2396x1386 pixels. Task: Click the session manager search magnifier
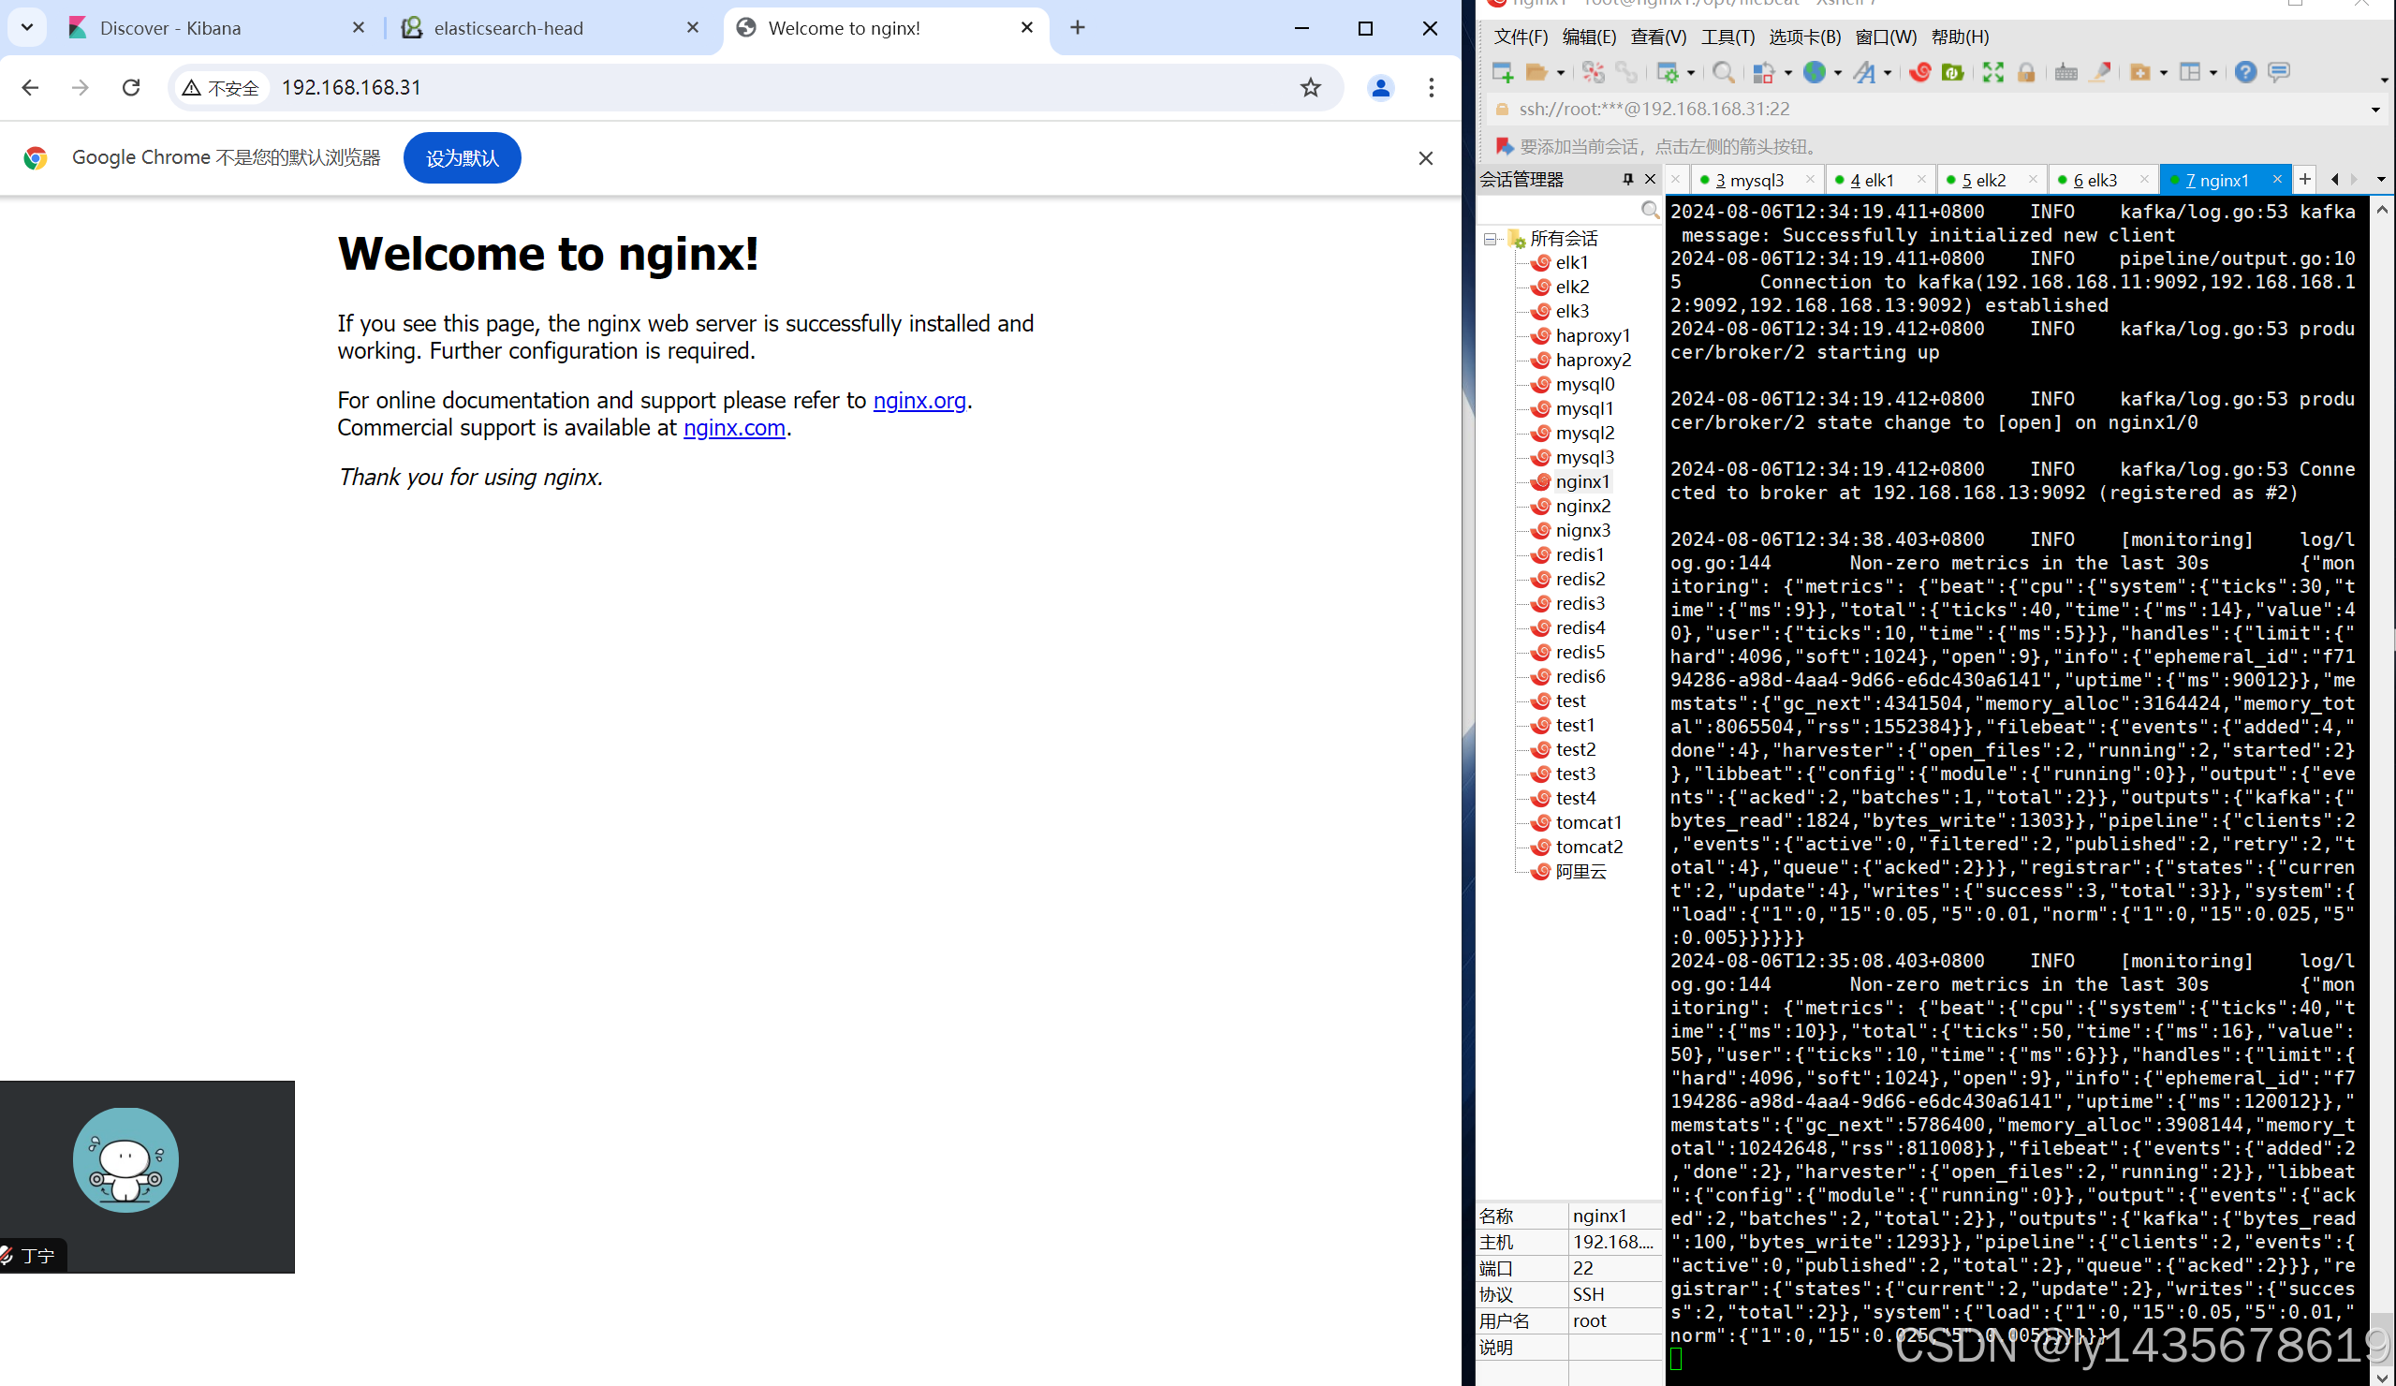tap(1650, 210)
